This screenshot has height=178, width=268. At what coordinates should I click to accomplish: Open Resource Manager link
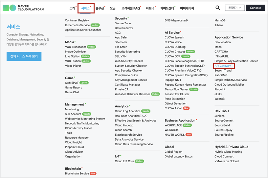[x=77, y=138]
